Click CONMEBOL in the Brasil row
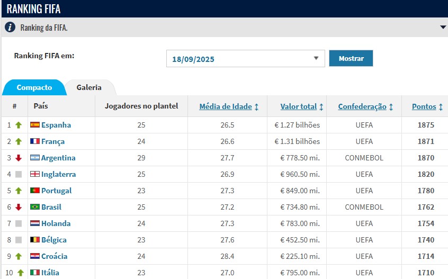This screenshot has width=448, height=279. [x=364, y=207]
